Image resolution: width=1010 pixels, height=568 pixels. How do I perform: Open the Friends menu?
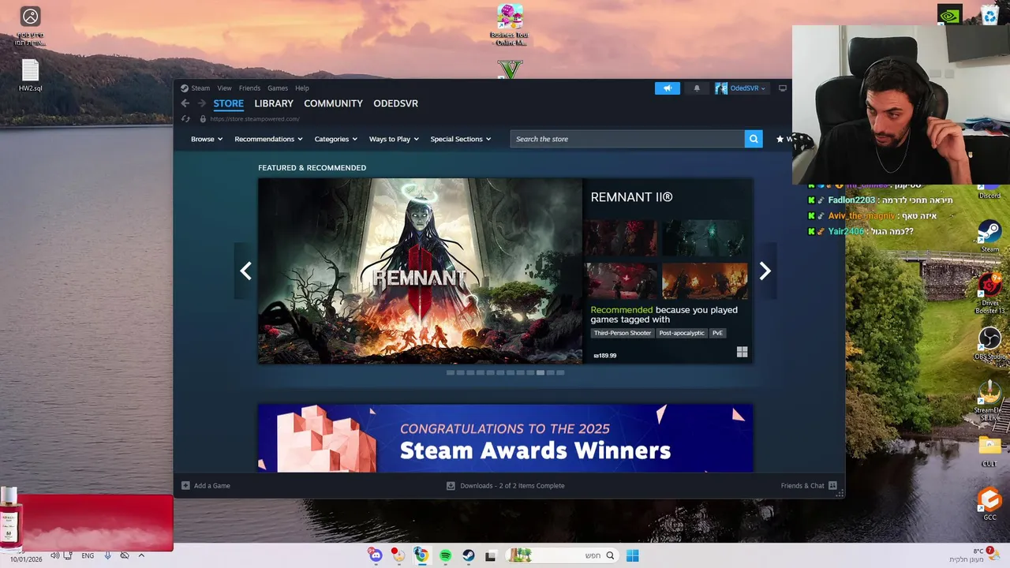[249, 88]
